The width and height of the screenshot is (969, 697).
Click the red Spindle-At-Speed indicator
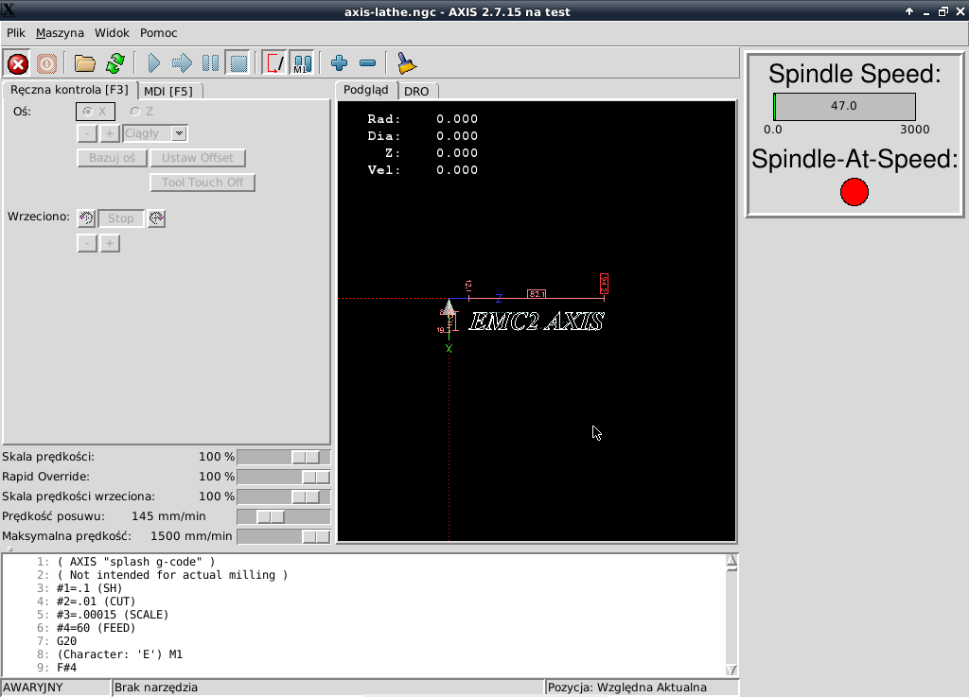(854, 192)
